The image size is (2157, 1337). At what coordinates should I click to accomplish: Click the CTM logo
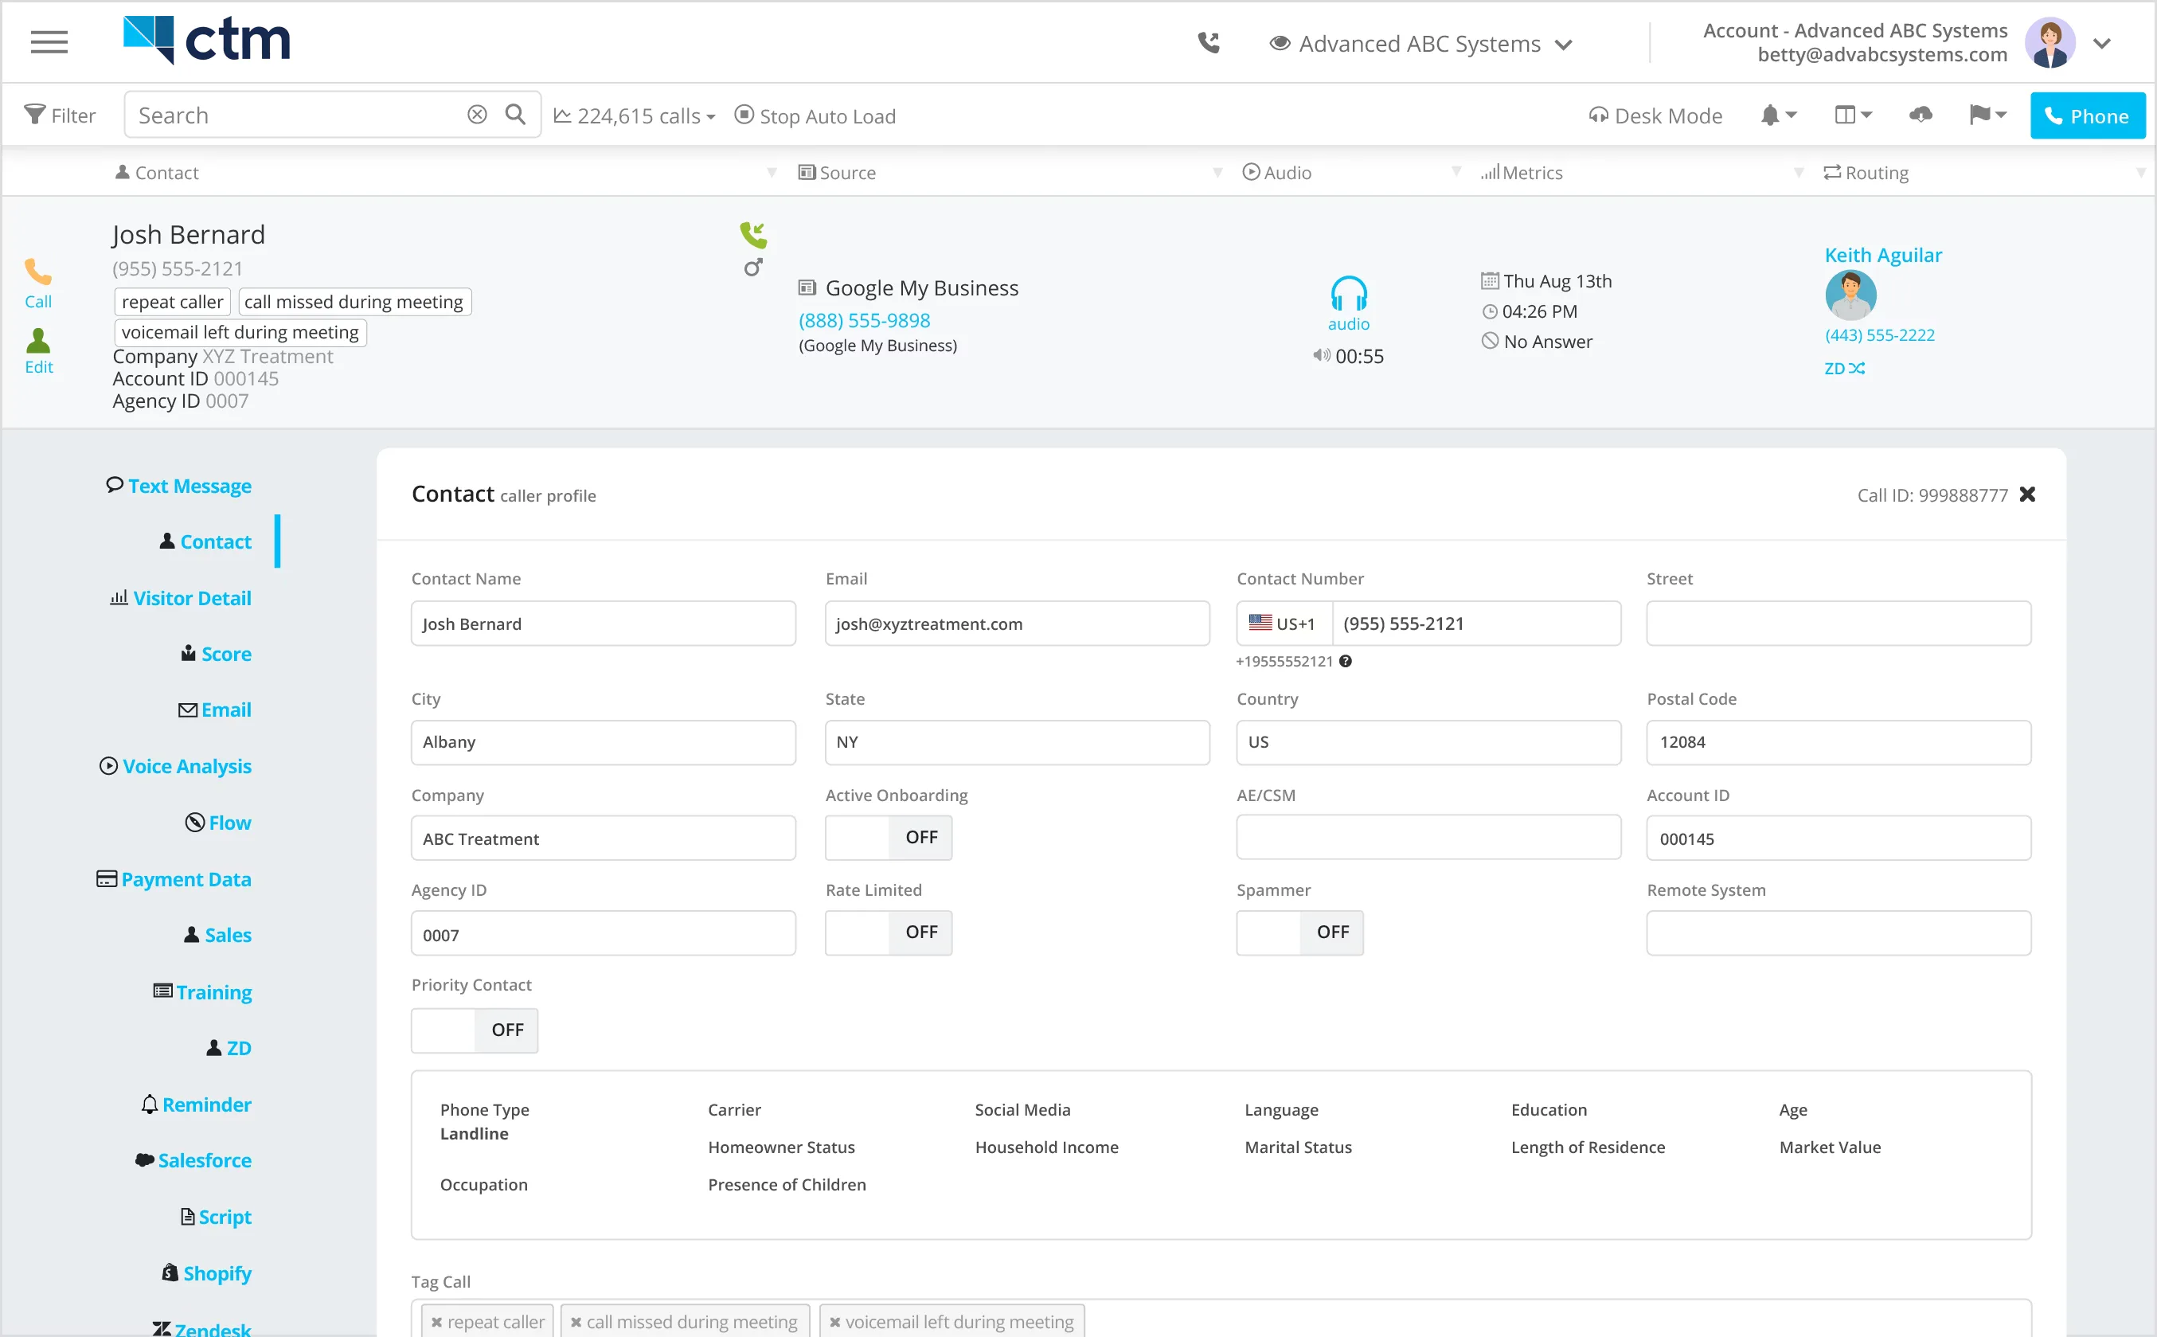206,40
